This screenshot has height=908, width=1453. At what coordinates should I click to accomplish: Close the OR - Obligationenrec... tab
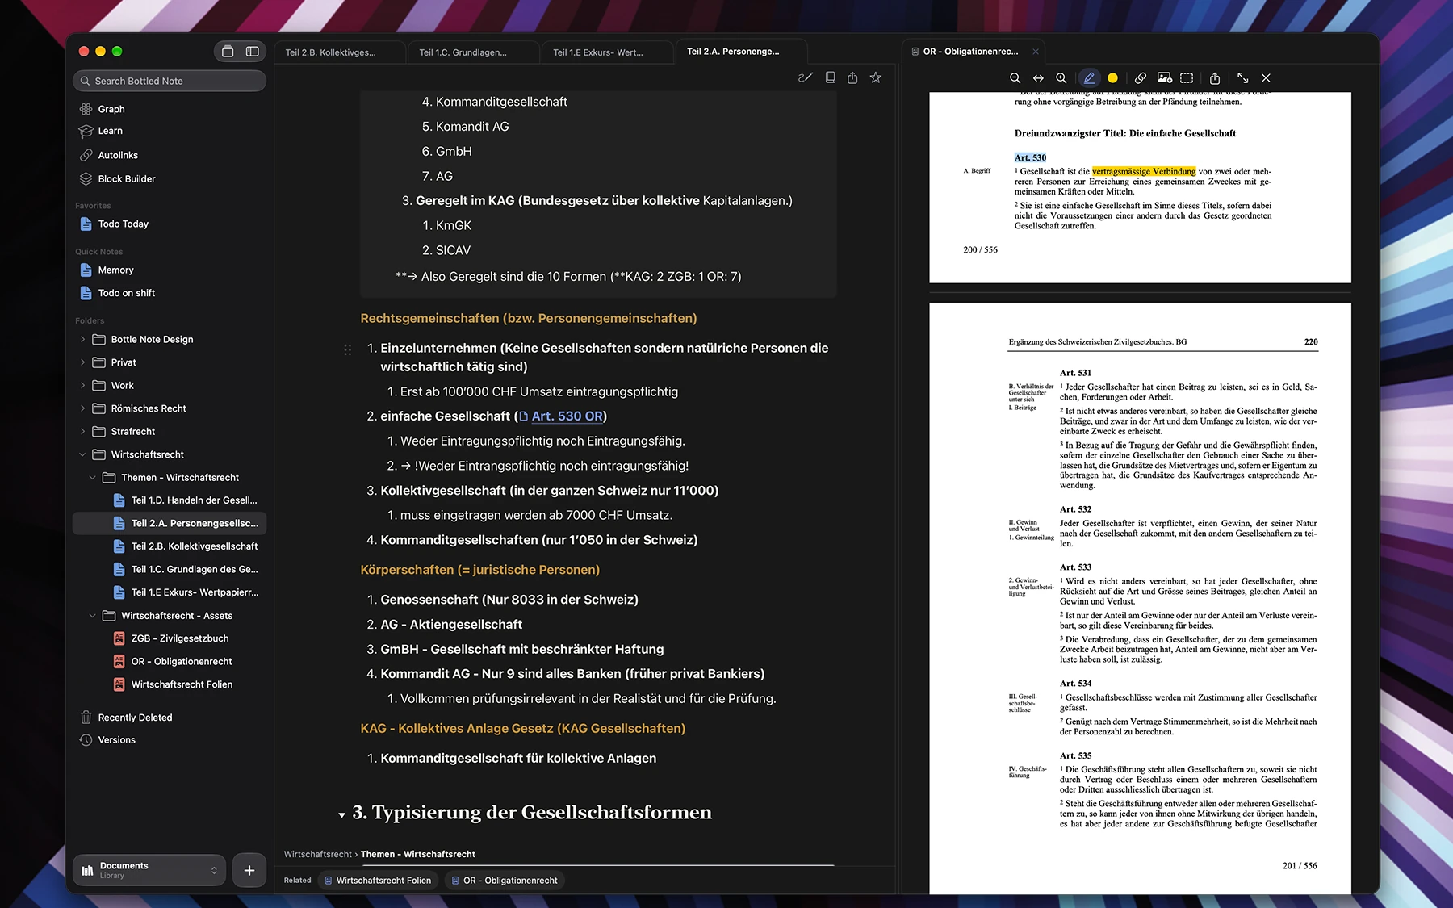click(x=1036, y=52)
